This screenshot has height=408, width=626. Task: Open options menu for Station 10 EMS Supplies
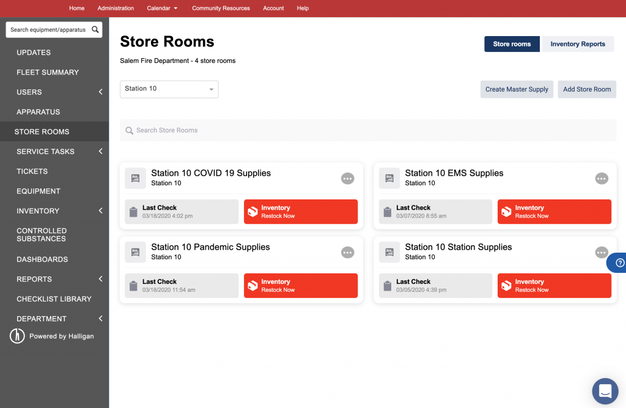(x=602, y=179)
